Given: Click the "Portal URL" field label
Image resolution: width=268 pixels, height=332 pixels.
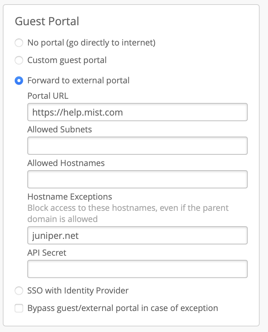Looking at the screenshot, I should pos(48,96).
